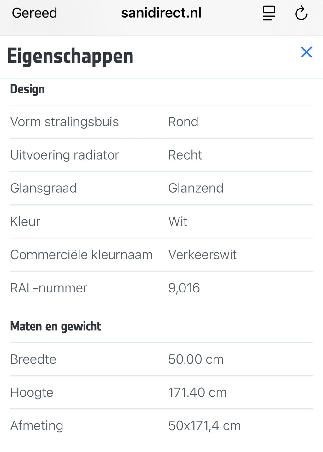Select the Glansgraad label
This screenshot has width=323, height=452.
[x=44, y=188]
